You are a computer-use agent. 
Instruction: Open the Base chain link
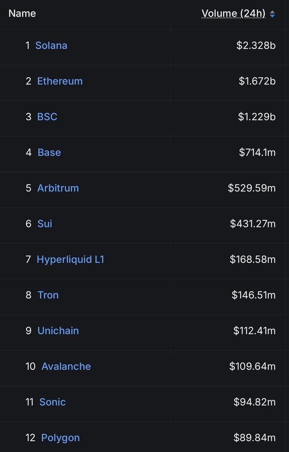(49, 153)
